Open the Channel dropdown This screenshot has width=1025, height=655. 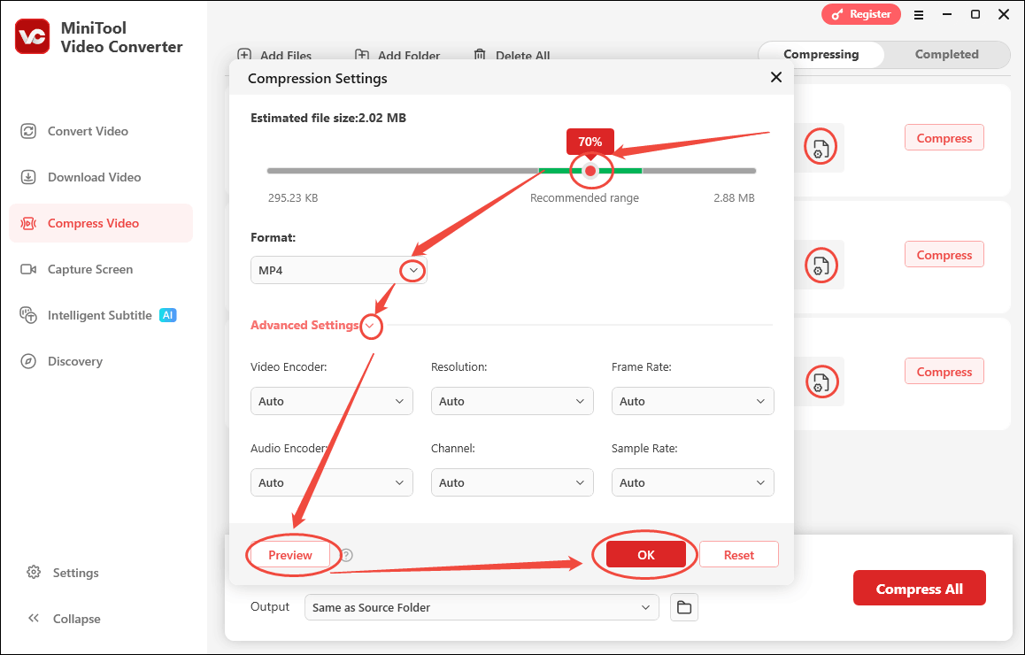512,482
